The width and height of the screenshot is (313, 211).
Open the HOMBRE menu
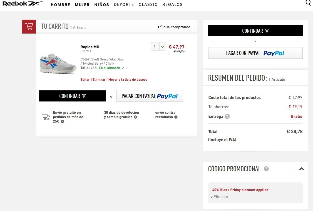point(60,5)
